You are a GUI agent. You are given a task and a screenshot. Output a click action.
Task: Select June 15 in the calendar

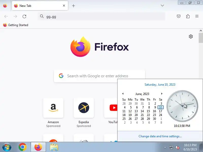[x=148, y=111]
